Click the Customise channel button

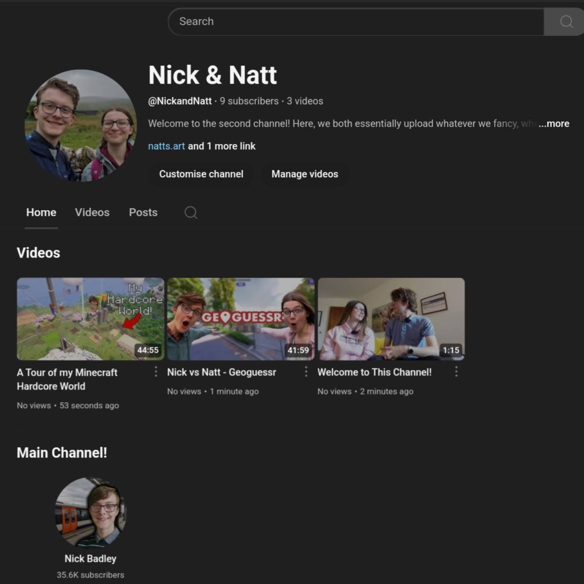(x=201, y=174)
